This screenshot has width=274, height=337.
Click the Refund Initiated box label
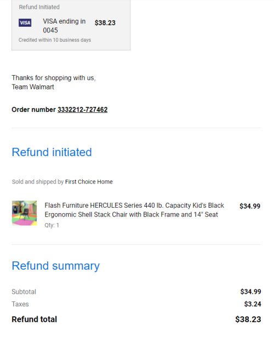pyautogui.click(x=39, y=7)
